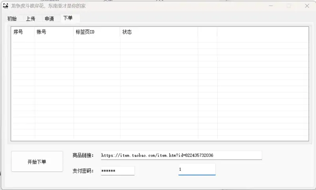This screenshot has width=316, height=190.
Task: Click the narrow blank column header after 状态
Action: (207, 32)
